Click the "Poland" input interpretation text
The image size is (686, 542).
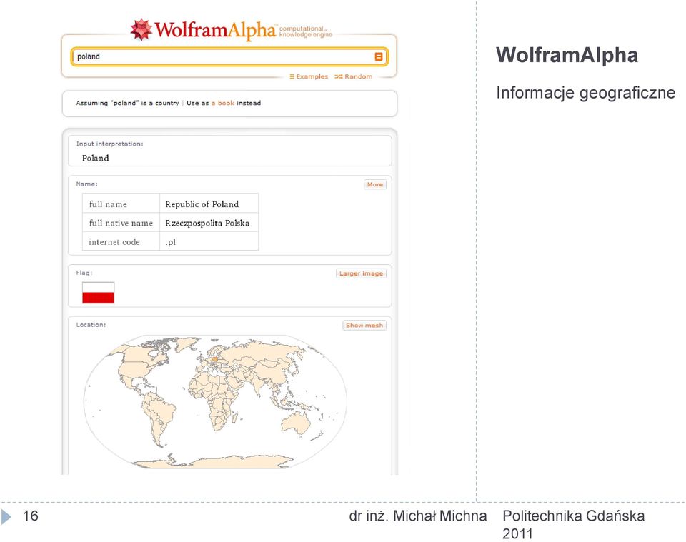[95, 159]
